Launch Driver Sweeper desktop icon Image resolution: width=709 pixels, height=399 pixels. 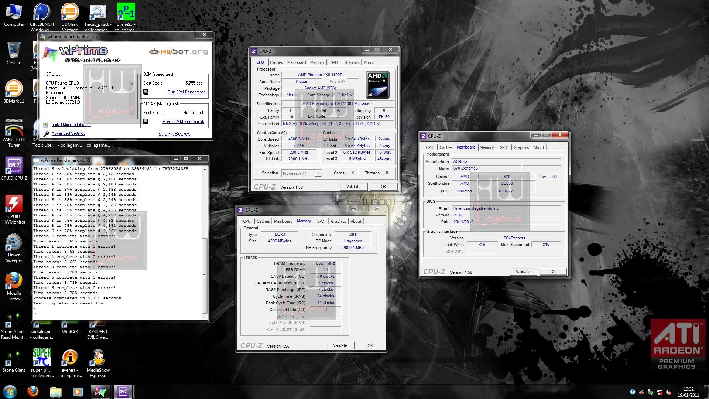(x=14, y=248)
